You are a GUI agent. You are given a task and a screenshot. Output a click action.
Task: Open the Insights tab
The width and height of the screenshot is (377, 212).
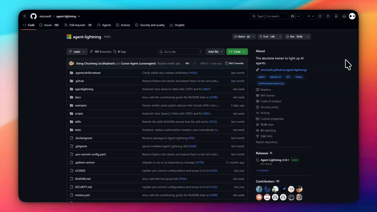click(x=177, y=25)
